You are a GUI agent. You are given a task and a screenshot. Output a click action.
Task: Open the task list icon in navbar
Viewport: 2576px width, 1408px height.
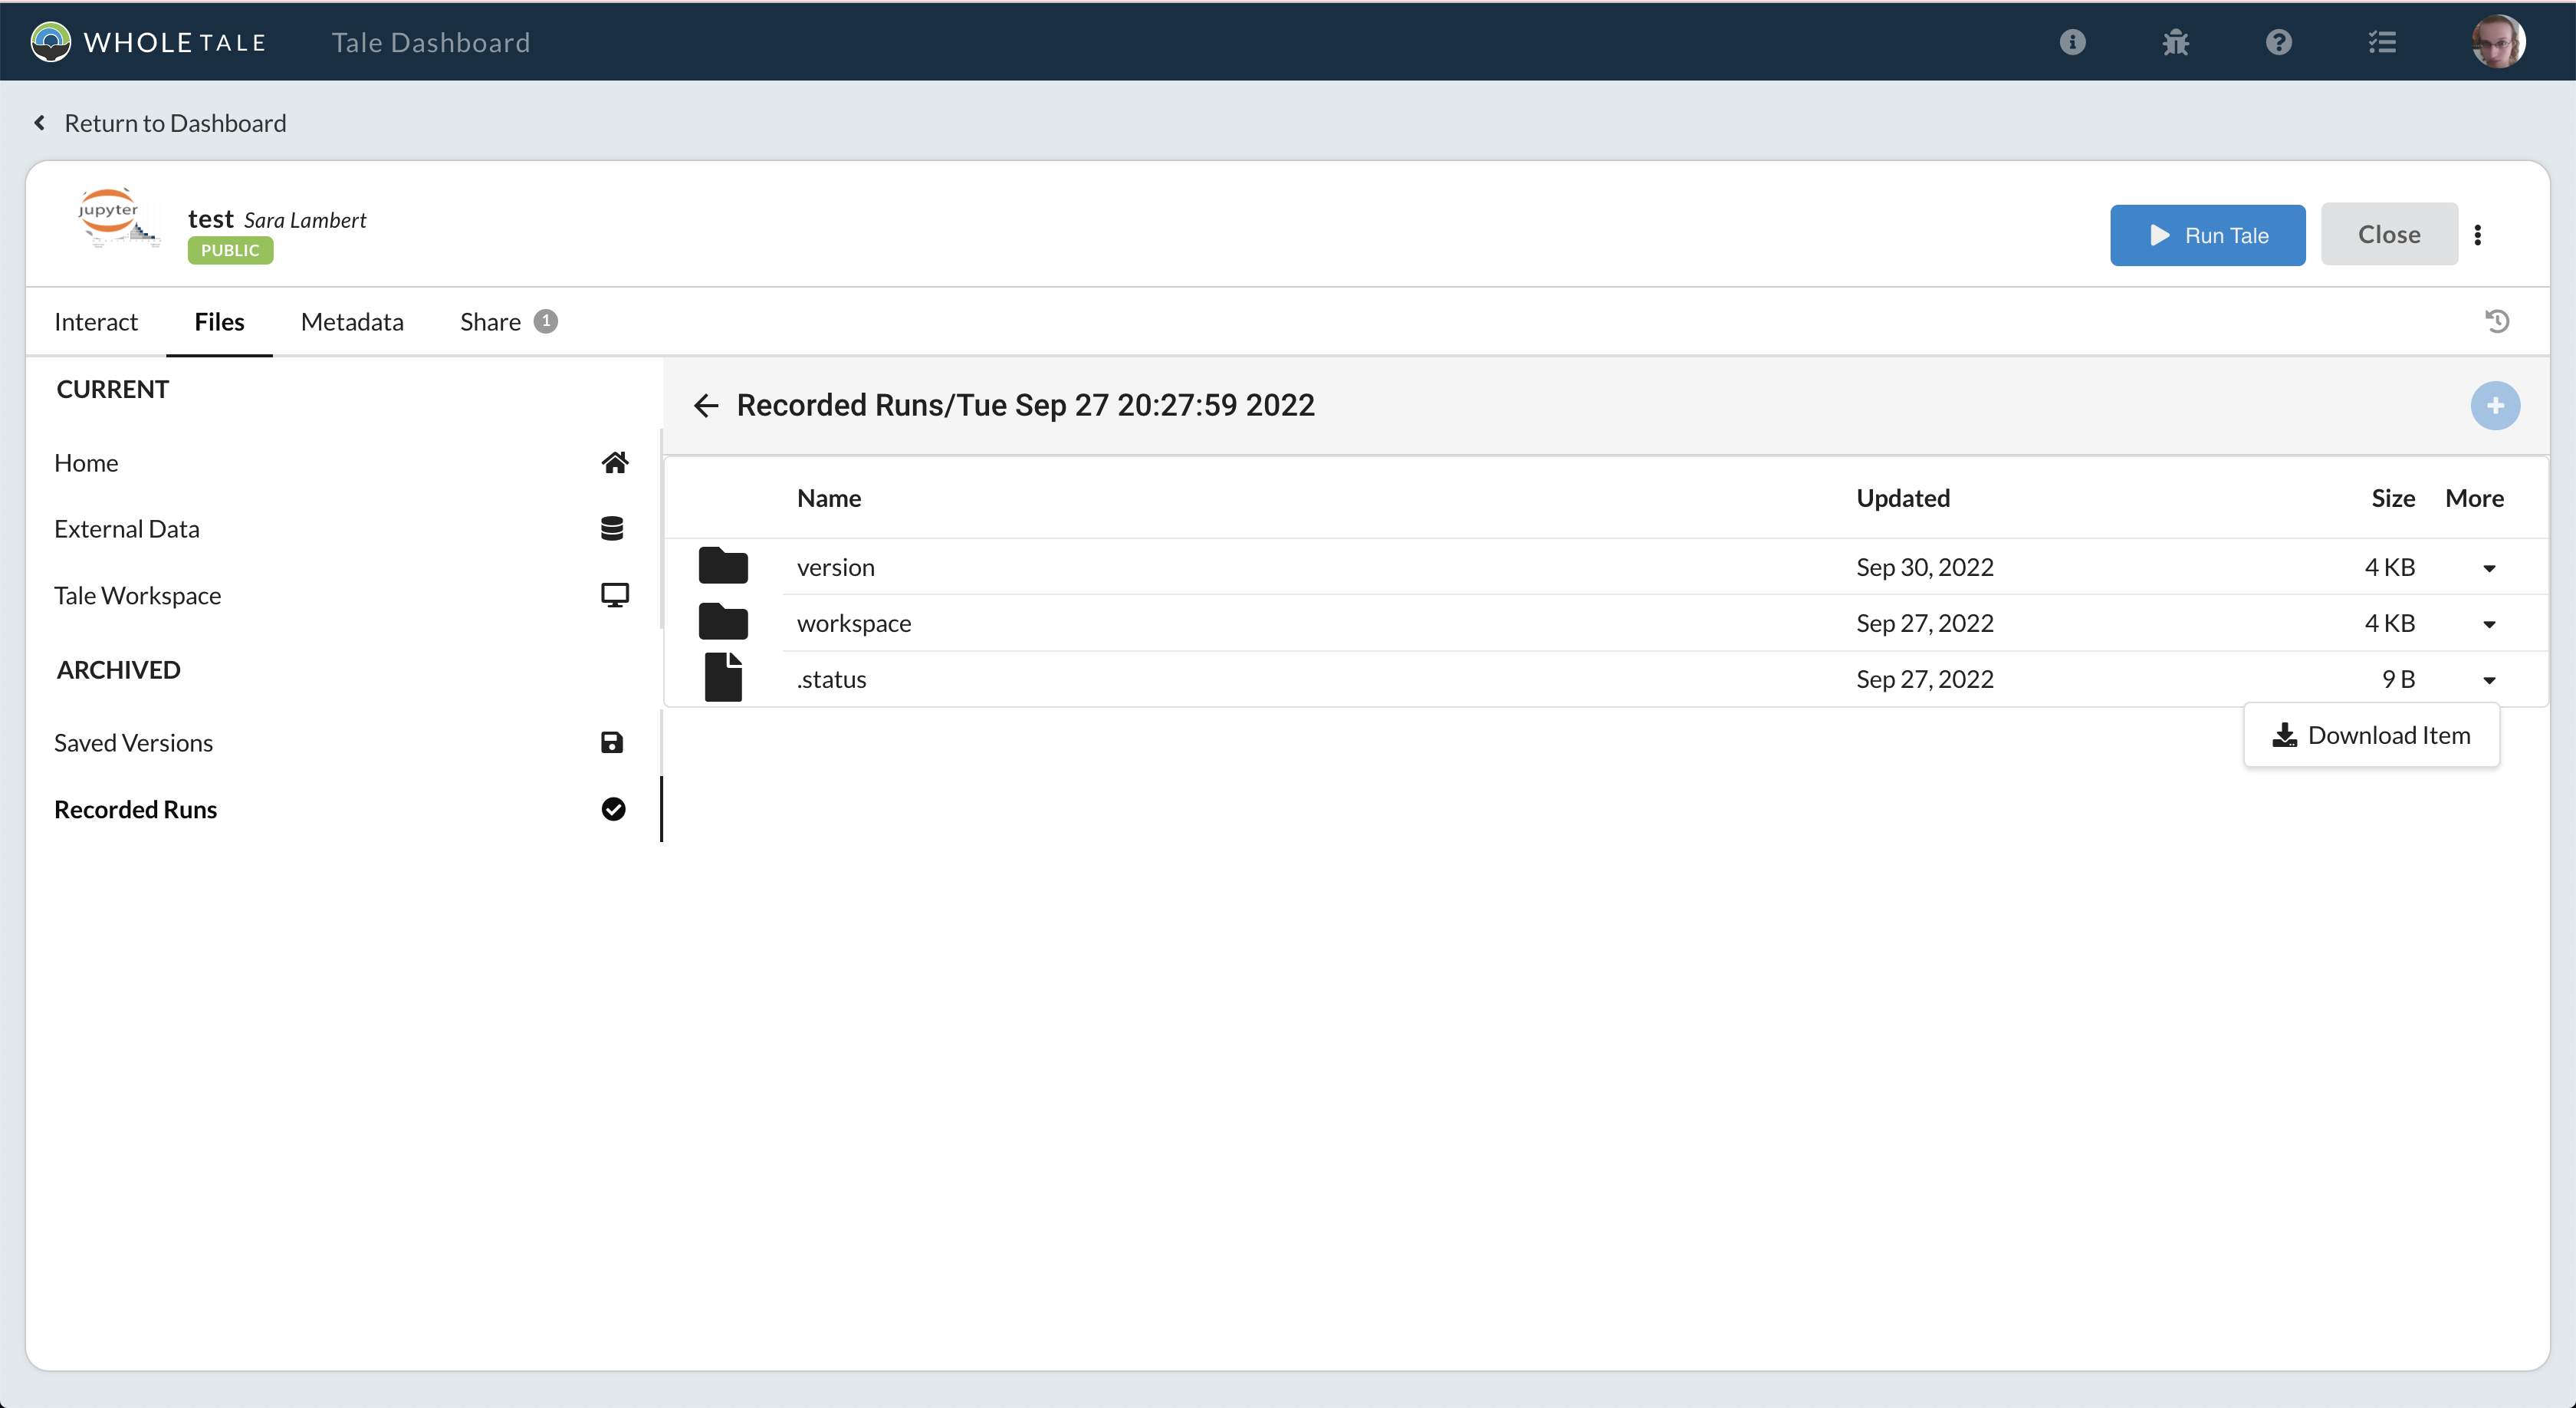[x=2383, y=42]
